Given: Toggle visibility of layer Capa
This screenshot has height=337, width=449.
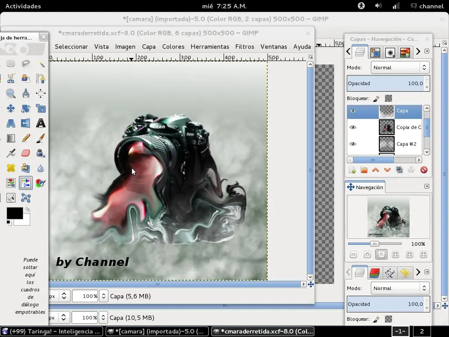Looking at the screenshot, I should tap(353, 111).
